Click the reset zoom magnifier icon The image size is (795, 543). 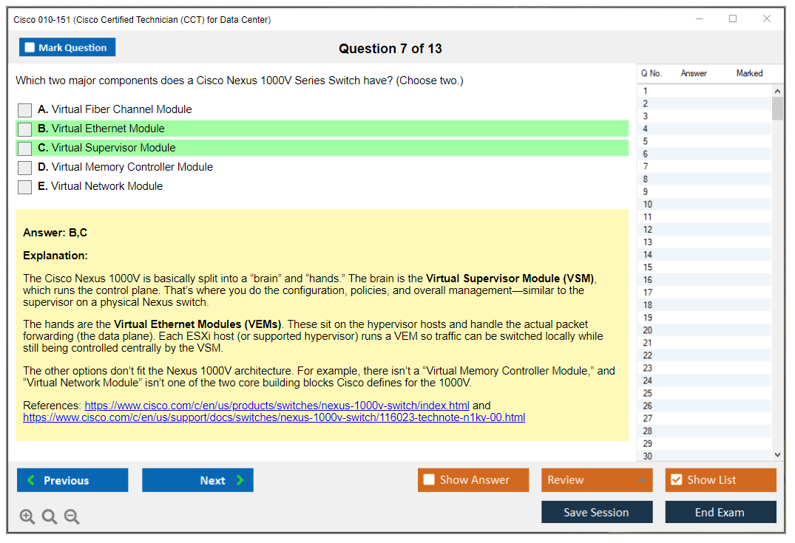[x=50, y=516]
